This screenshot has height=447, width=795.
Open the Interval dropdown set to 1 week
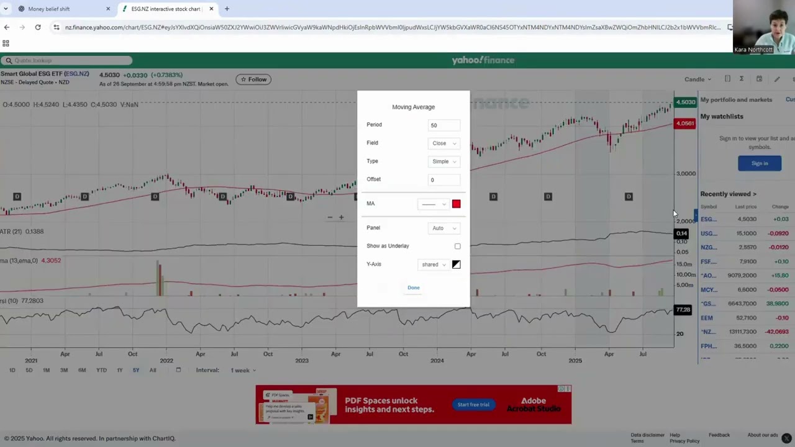click(243, 371)
